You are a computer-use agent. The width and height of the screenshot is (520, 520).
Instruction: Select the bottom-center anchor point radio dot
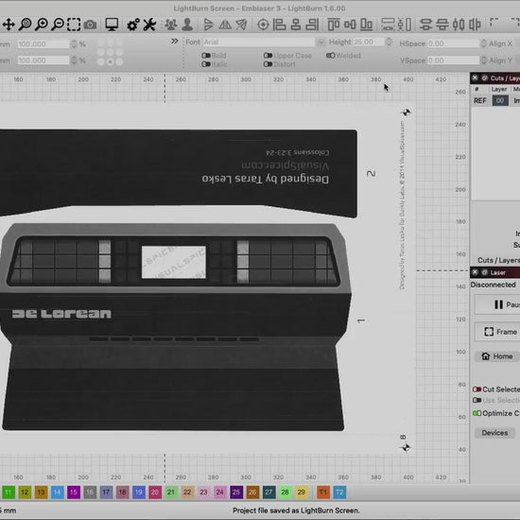click(110, 61)
